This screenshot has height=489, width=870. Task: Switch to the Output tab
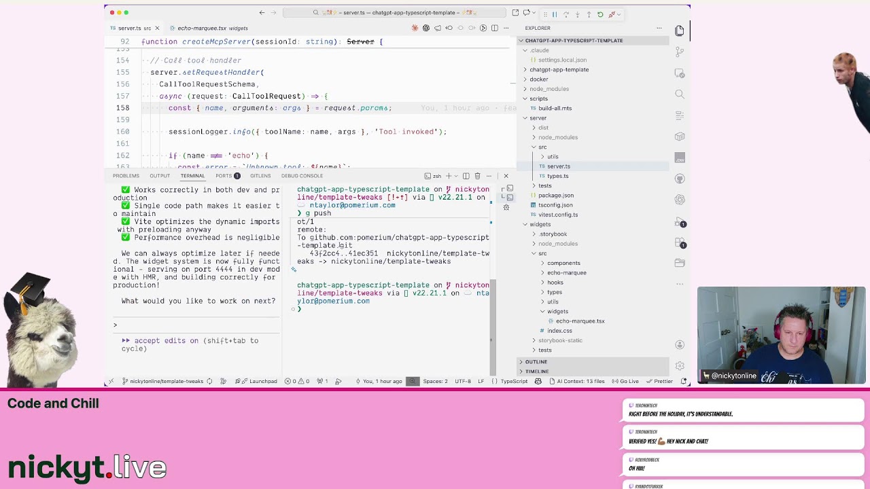coord(160,176)
